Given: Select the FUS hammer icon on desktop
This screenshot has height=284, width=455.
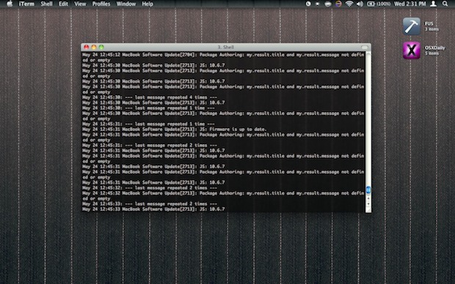Looking at the screenshot, I should [x=411, y=26].
